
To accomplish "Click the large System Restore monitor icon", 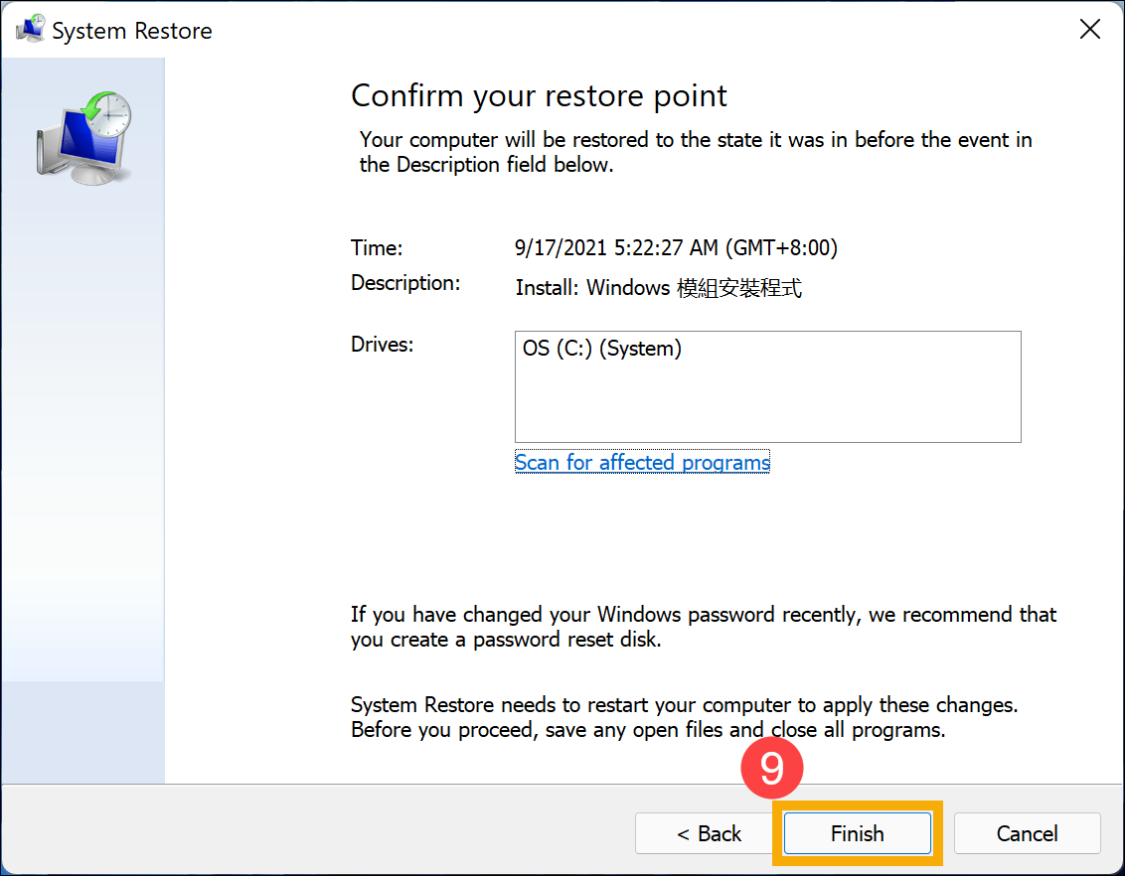I will (x=84, y=137).
